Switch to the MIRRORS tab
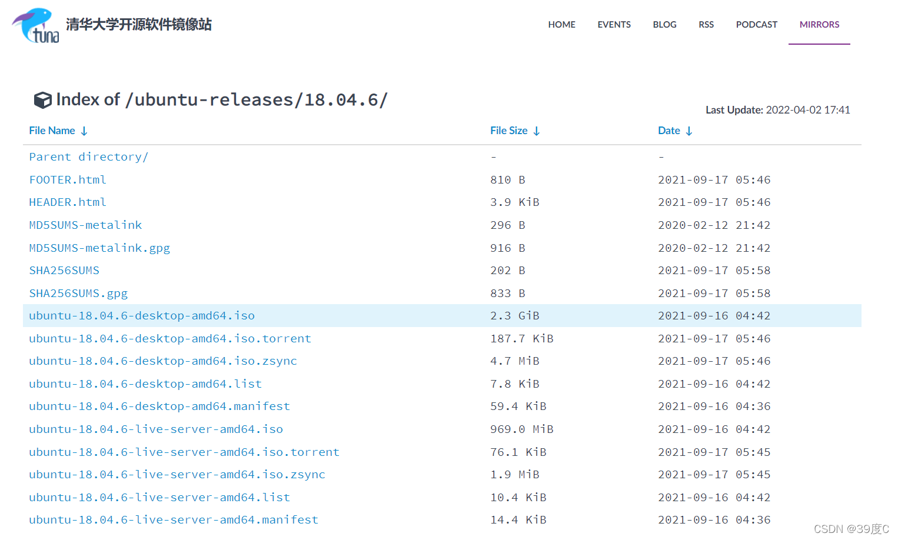 coord(819,25)
